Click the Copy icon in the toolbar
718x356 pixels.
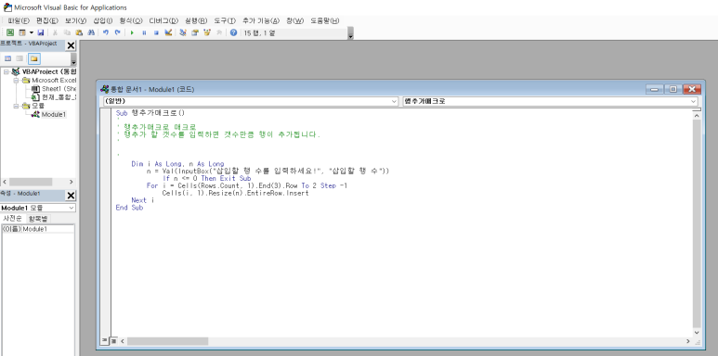pos(67,32)
